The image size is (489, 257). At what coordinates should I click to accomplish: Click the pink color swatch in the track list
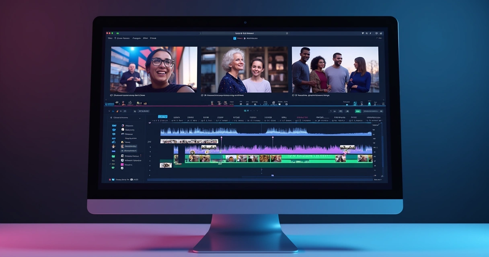(x=122, y=165)
